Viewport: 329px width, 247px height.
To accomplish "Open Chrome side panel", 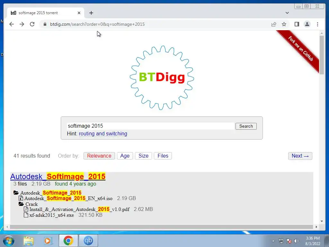I will [x=297, y=24].
